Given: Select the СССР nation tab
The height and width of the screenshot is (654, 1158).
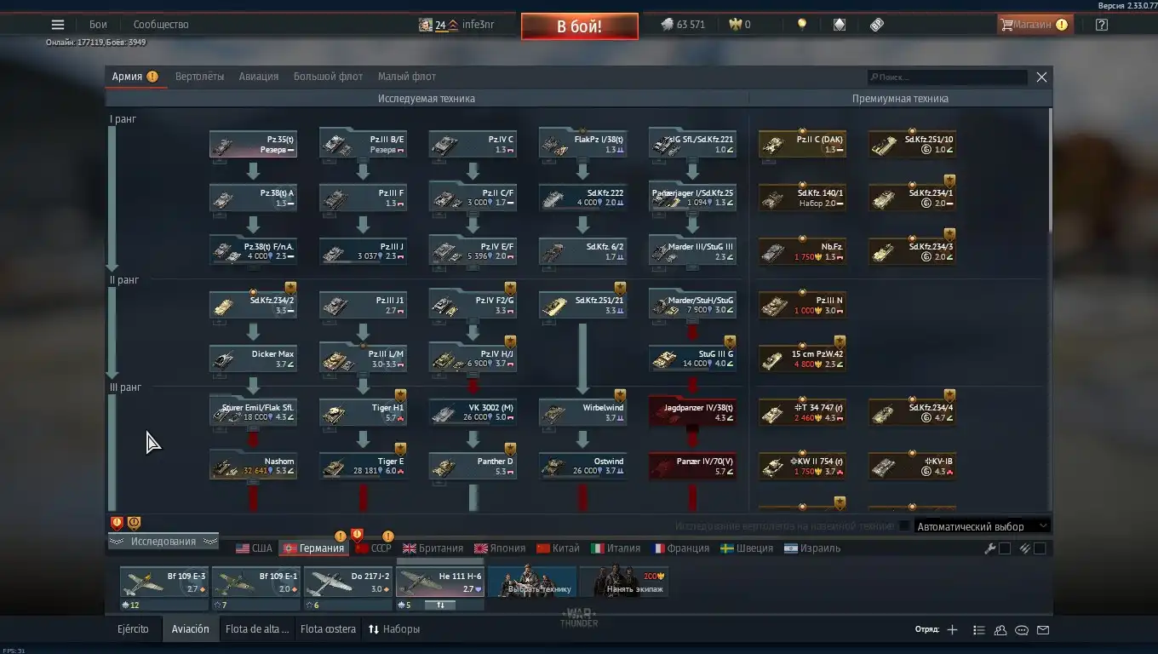Looking at the screenshot, I should coord(373,548).
